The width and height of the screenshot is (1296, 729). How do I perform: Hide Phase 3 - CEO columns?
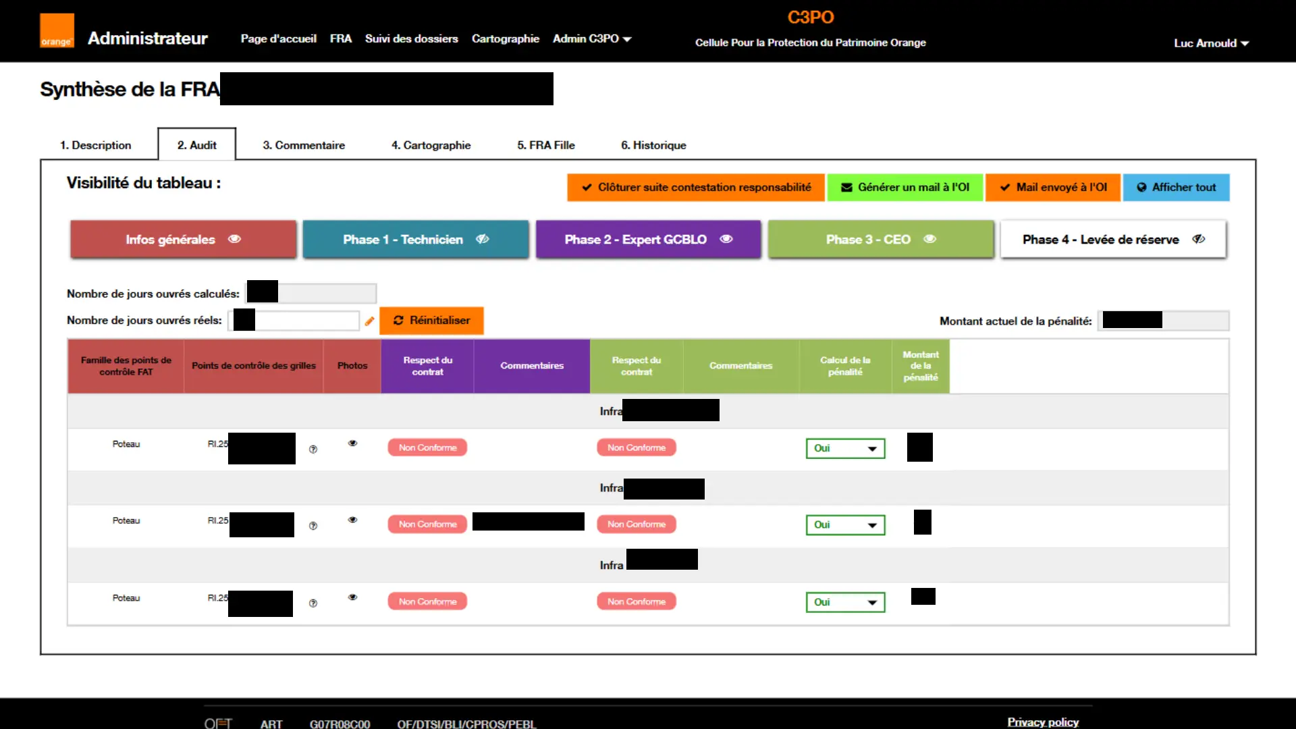(880, 240)
